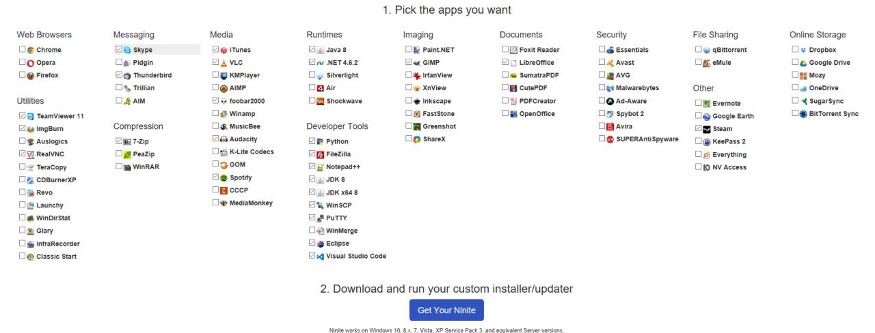Image resolution: width=875 pixels, height=333 pixels.
Task: Click the Google Drive icon
Action: (x=803, y=63)
